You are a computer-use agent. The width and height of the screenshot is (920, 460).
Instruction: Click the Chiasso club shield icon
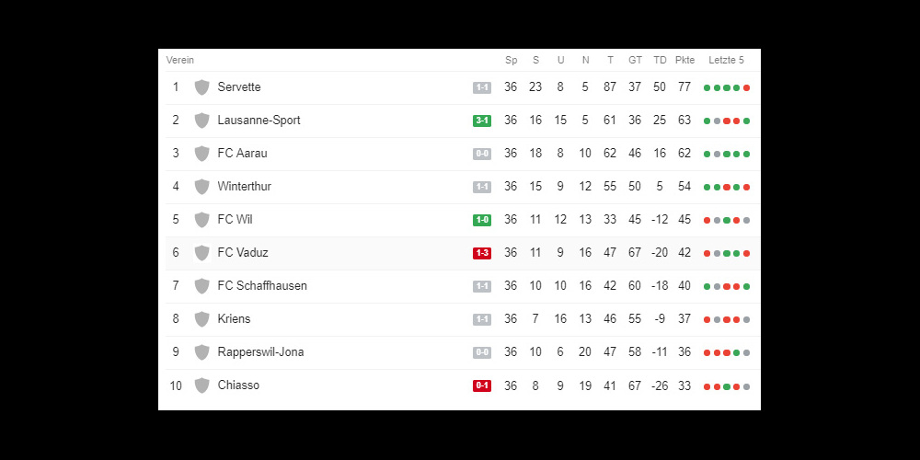click(201, 385)
